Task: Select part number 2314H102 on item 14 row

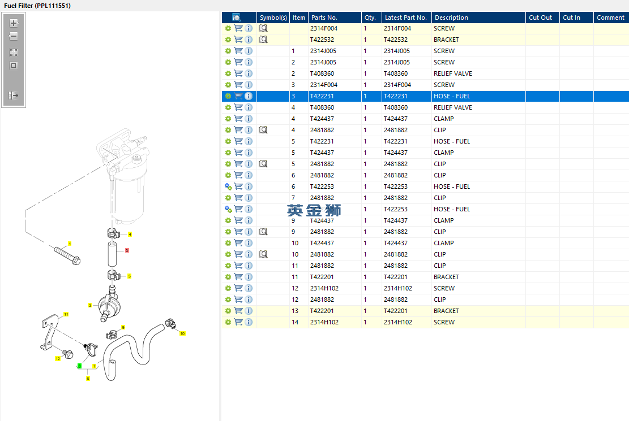Action: tap(324, 322)
